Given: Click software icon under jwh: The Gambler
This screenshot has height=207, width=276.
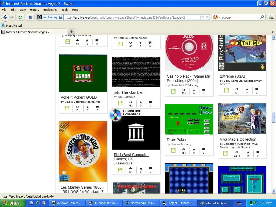Looking at the screenshot, I should point(120,103).
